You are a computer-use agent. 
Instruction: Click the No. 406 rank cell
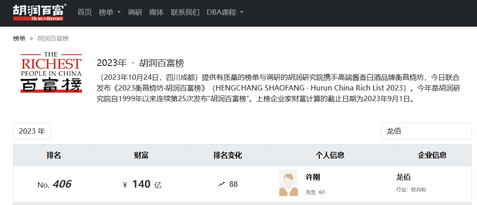click(x=54, y=184)
